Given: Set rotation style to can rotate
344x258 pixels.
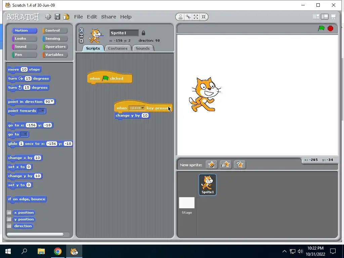Looking at the screenshot, I should [81, 30].
